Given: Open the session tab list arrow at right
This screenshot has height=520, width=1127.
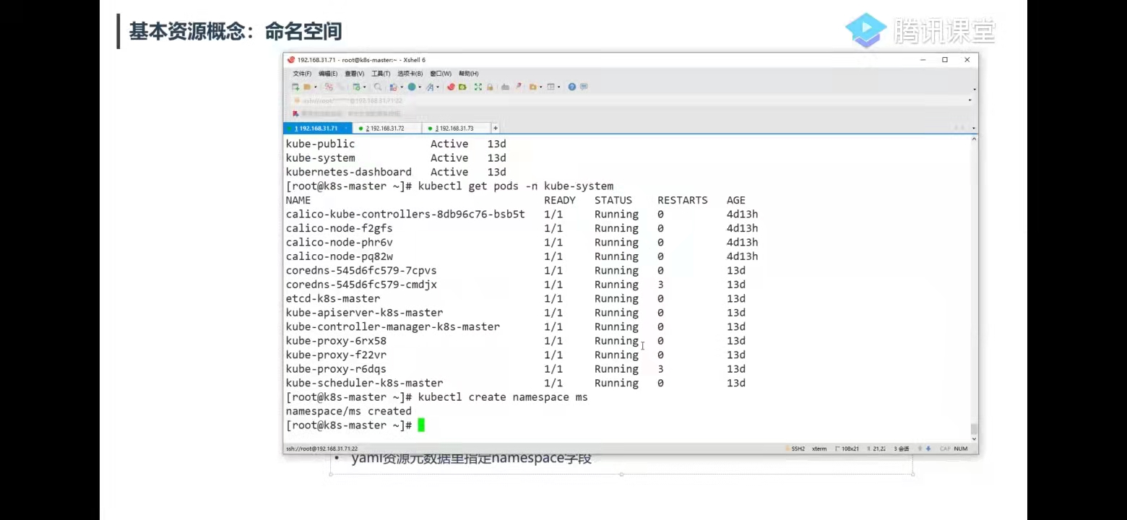Looking at the screenshot, I should [x=974, y=129].
